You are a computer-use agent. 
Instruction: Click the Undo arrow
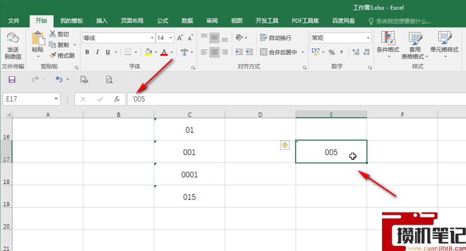click(x=59, y=79)
